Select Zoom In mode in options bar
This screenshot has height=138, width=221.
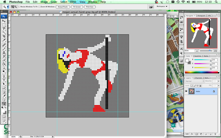[13, 7]
